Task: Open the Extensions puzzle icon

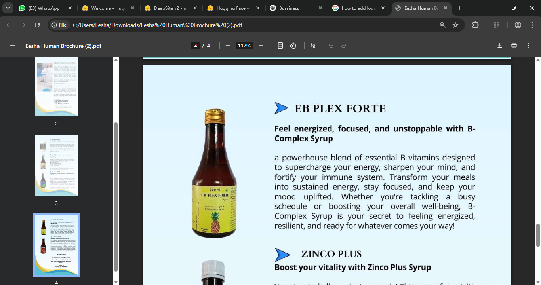Action: coord(476,25)
